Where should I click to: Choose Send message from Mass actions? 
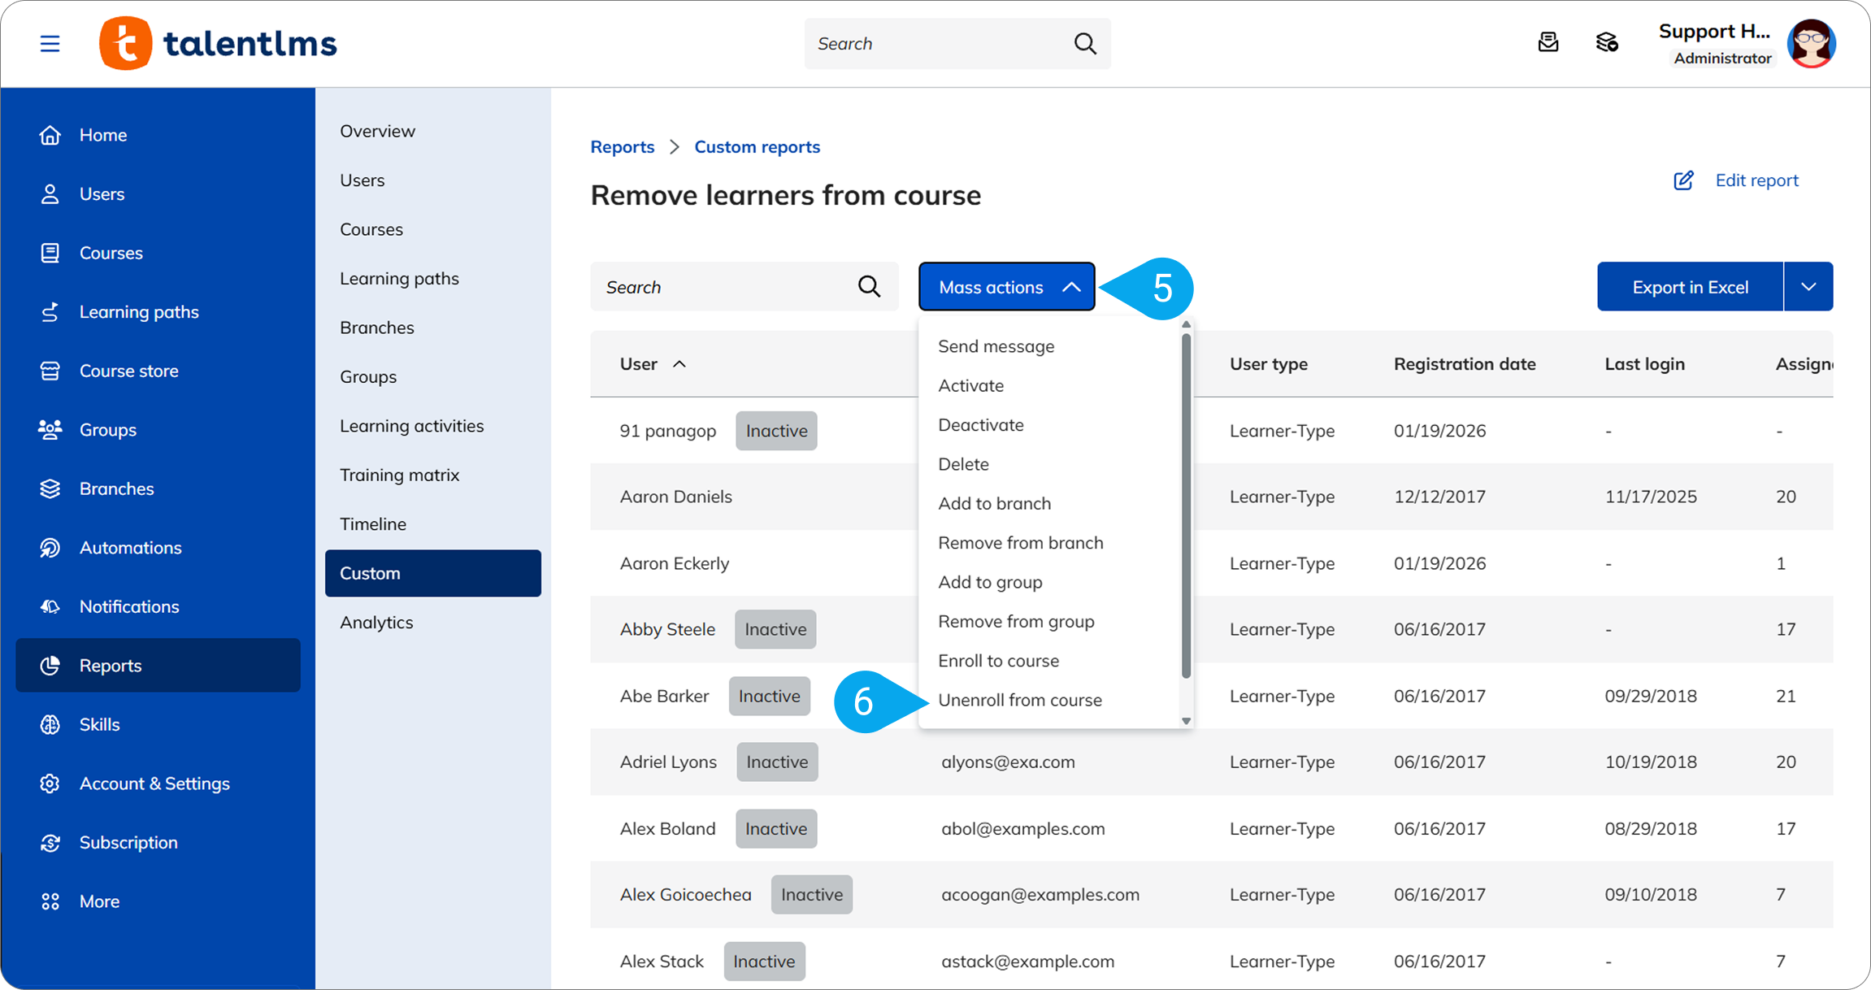[996, 346]
